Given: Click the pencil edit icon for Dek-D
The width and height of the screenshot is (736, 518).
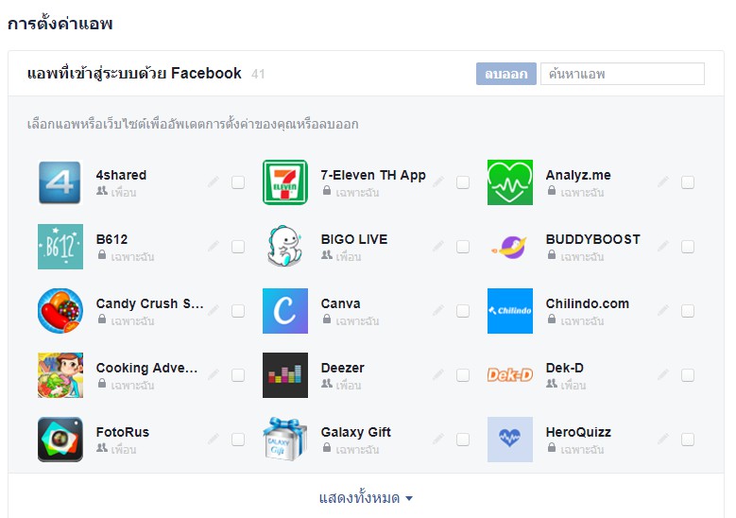Looking at the screenshot, I should 663,374.
